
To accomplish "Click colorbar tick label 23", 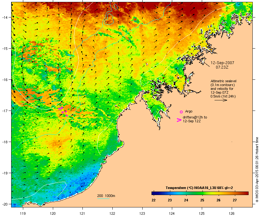I will [x=170, y=200].
